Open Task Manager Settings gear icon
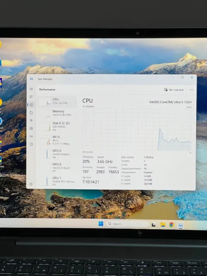The image size is (207, 276). pos(31,184)
